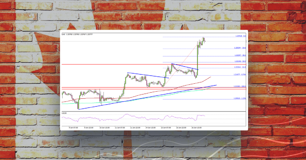Select the ascending blue support trendline
Screen dimensions: 306x160
[x=115, y=102]
